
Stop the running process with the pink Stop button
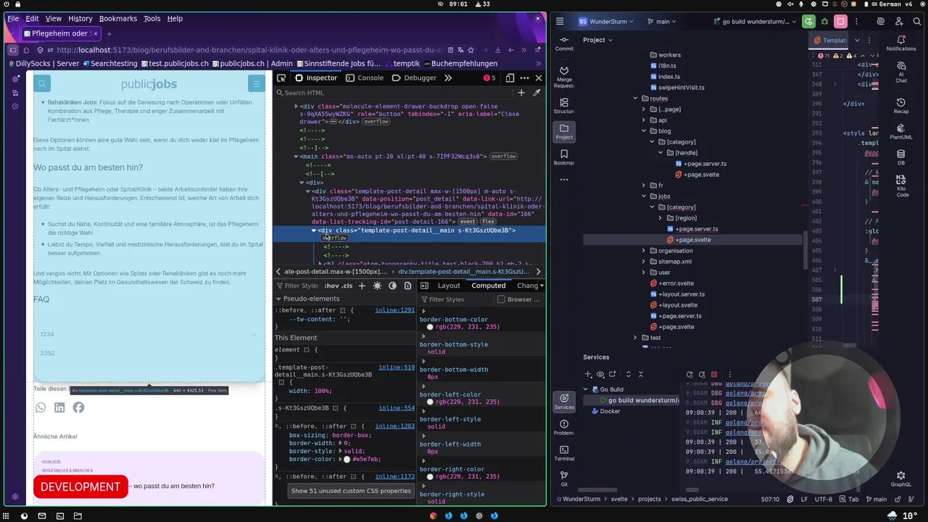coord(840,22)
